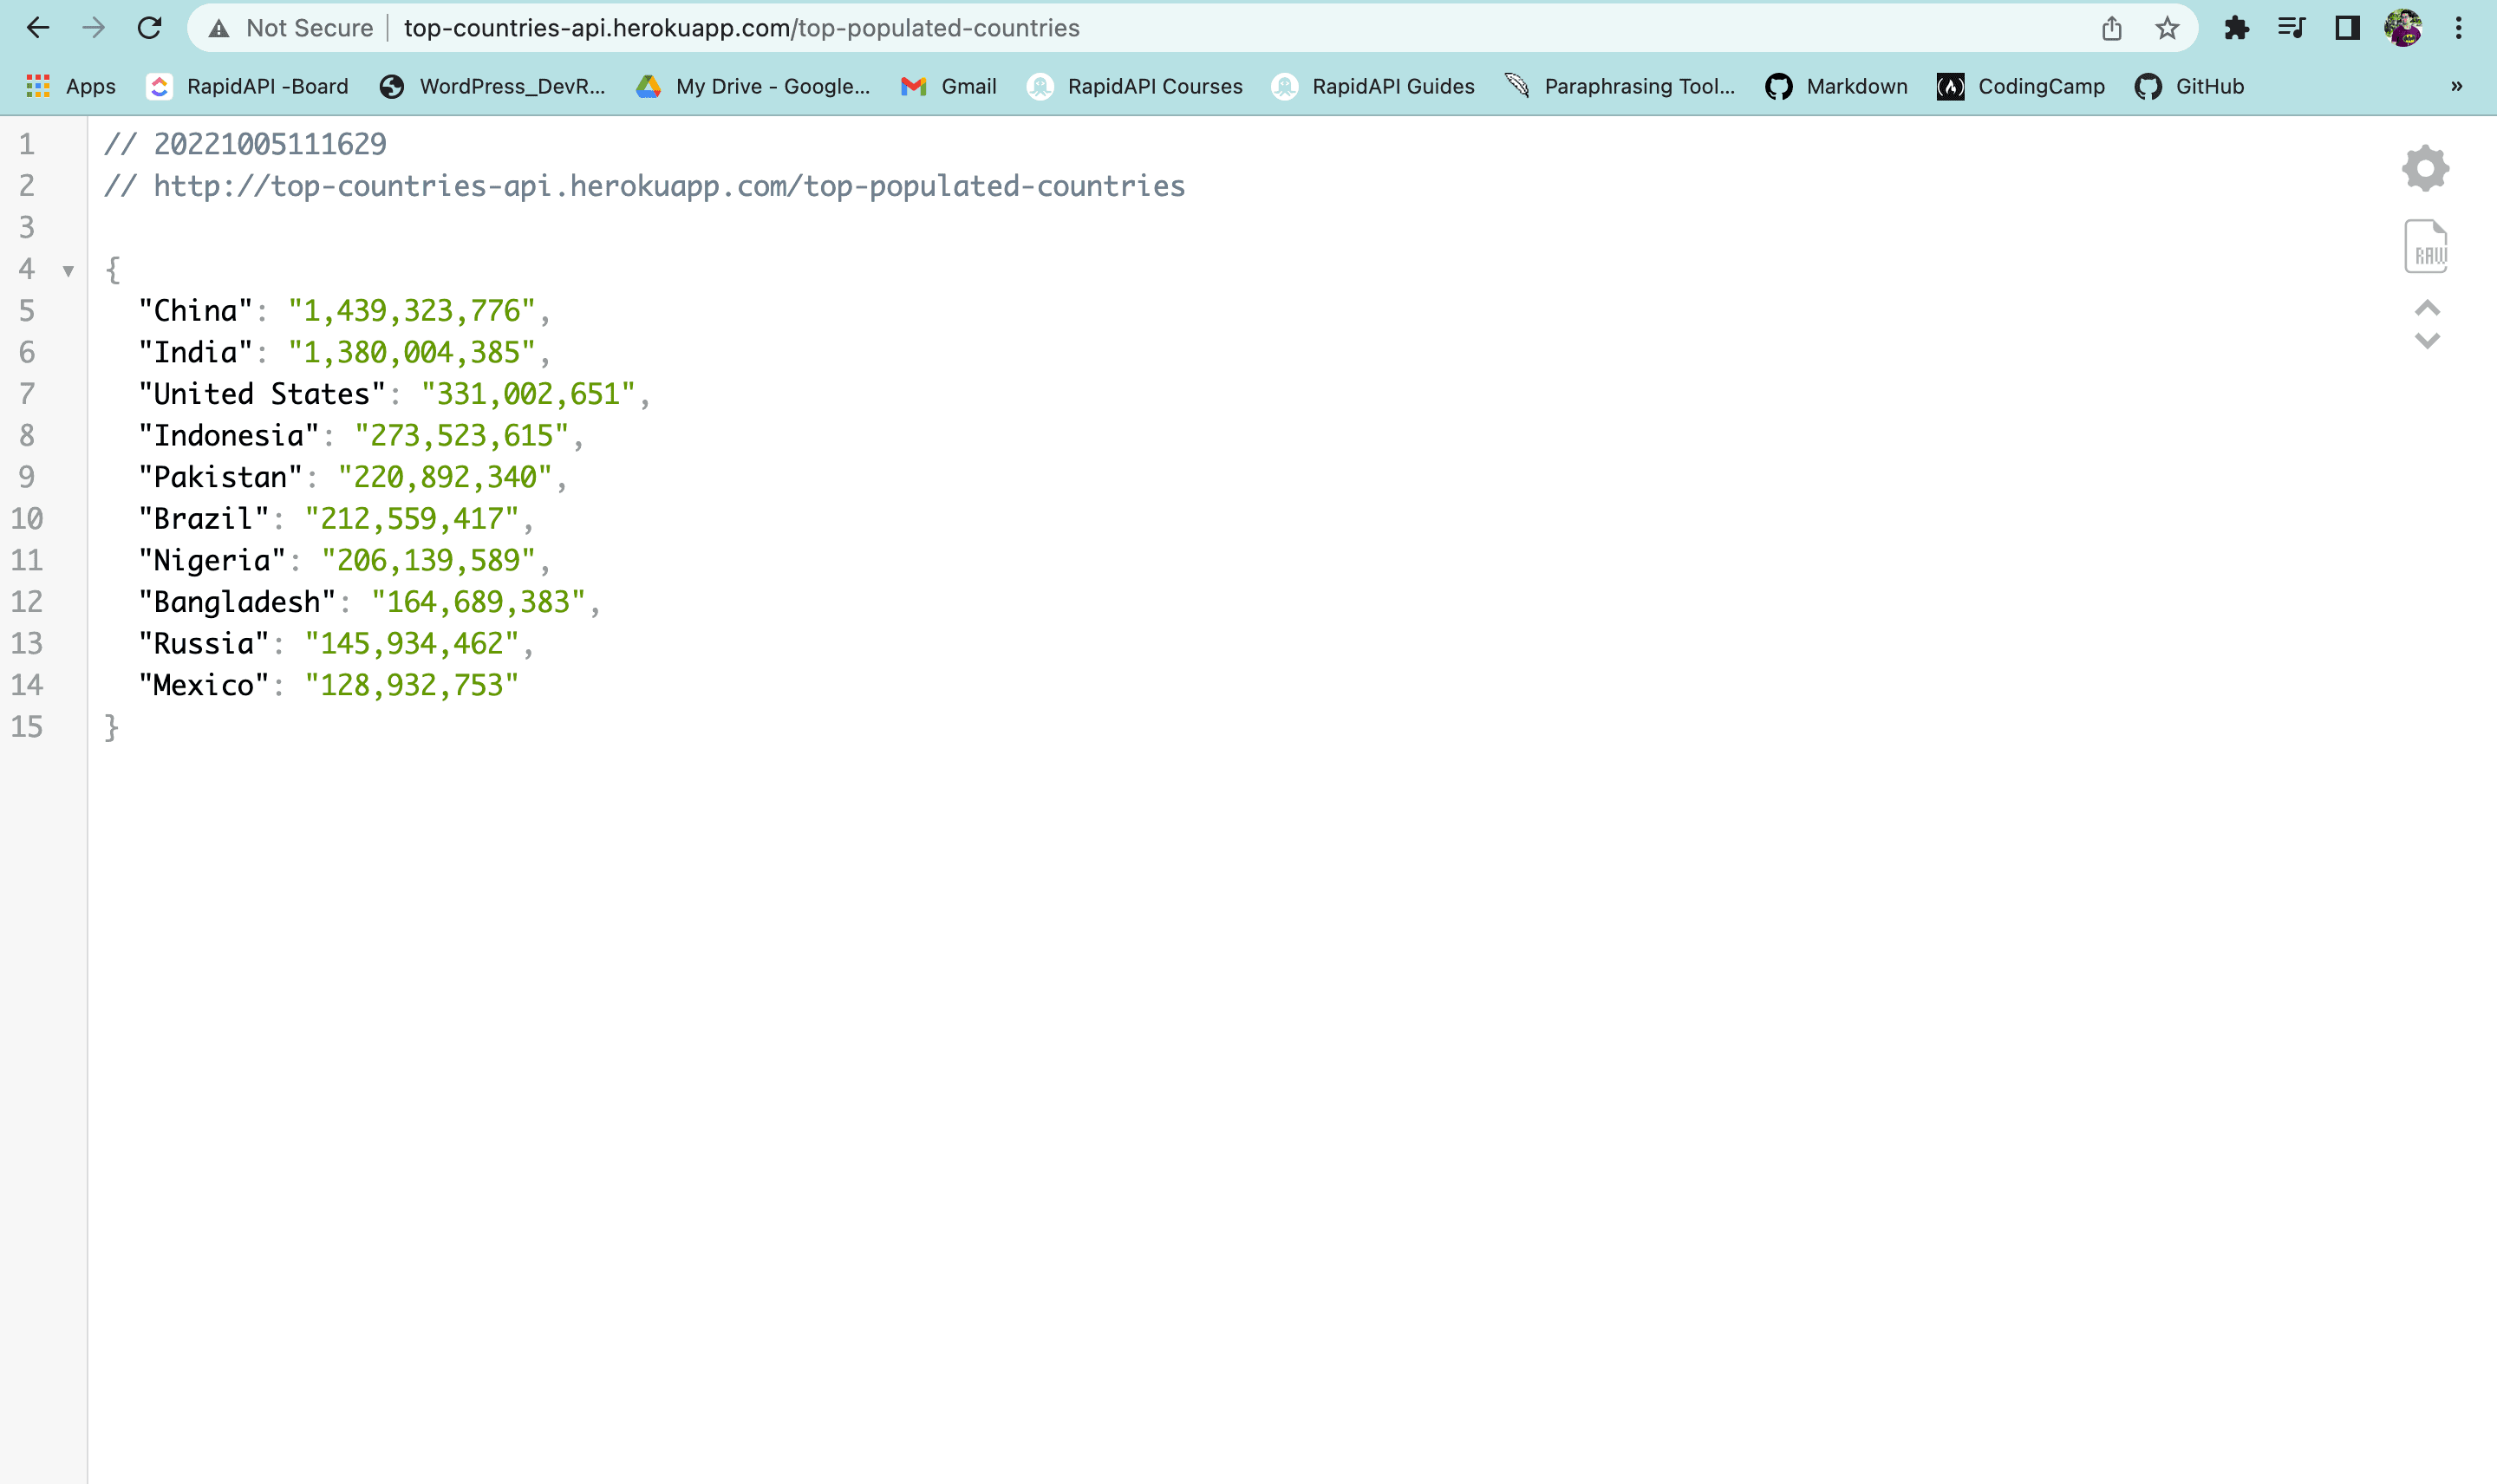The height and width of the screenshot is (1484, 2497).
Task: Click the "Indonesia" key
Action: (x=229, y=436)
